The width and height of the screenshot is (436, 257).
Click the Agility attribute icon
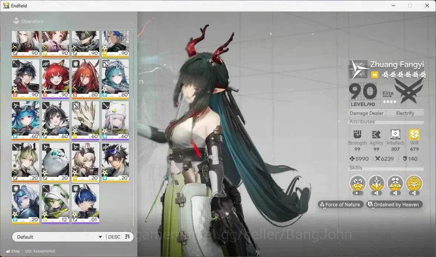(x=376, y=134)
